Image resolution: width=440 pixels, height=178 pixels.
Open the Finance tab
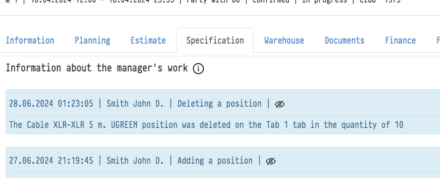click(400, 40)
